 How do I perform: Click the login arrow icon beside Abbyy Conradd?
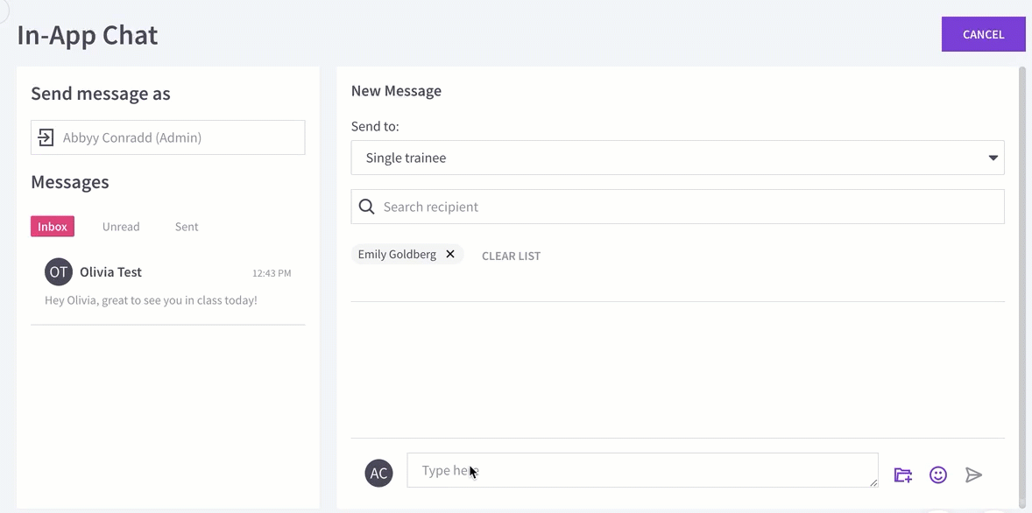click(x=46, y=137)
